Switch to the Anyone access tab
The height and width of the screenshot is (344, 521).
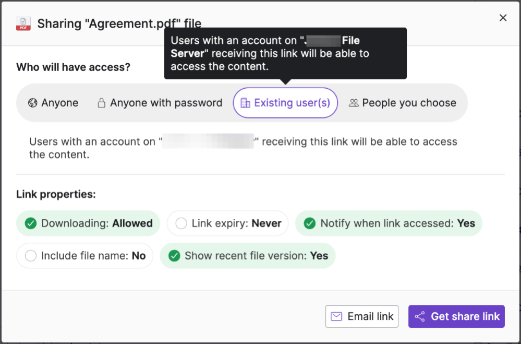point(53,103)
